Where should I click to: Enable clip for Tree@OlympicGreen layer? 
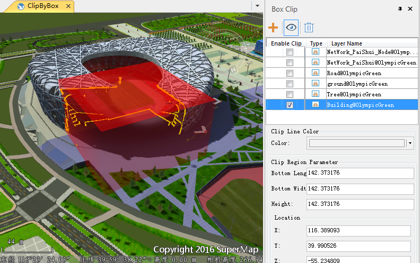pos(290,94)
